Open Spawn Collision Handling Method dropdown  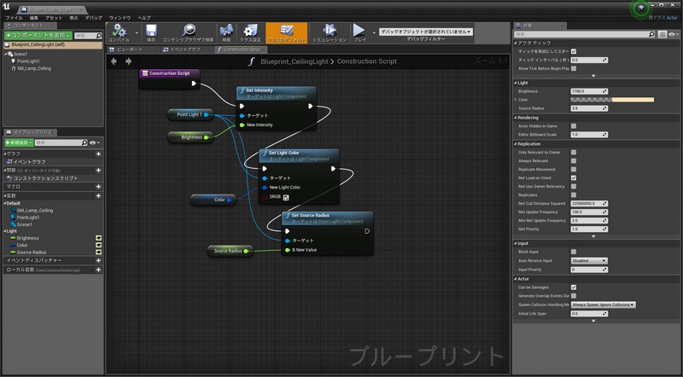604,304
